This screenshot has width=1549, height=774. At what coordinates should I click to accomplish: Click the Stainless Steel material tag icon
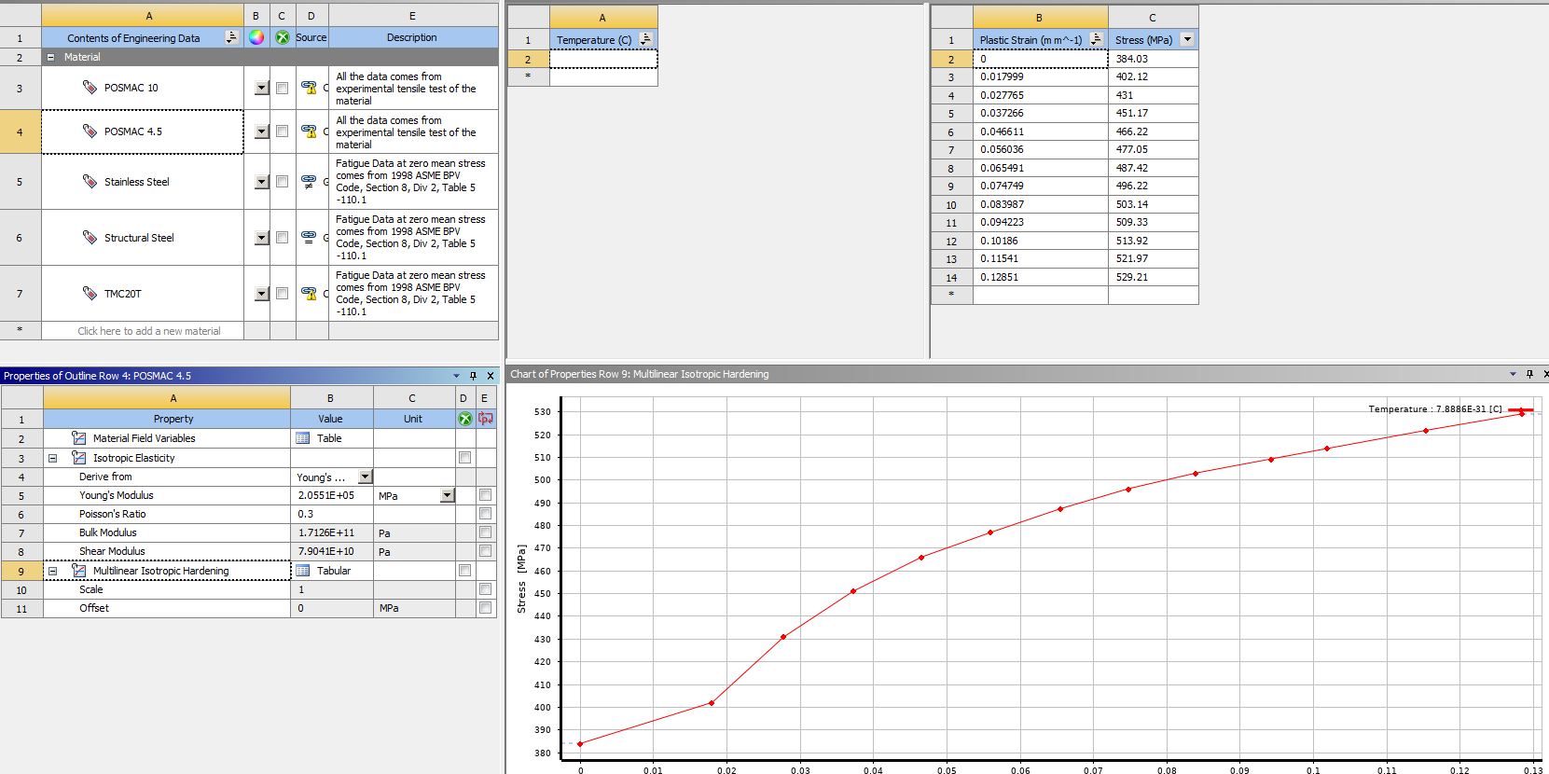coord(90,182)
